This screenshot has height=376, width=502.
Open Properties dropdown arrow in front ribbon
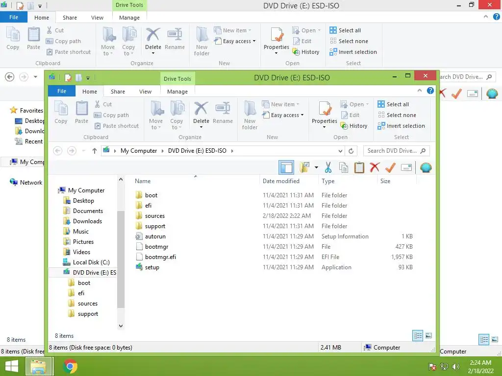(325, 127)
